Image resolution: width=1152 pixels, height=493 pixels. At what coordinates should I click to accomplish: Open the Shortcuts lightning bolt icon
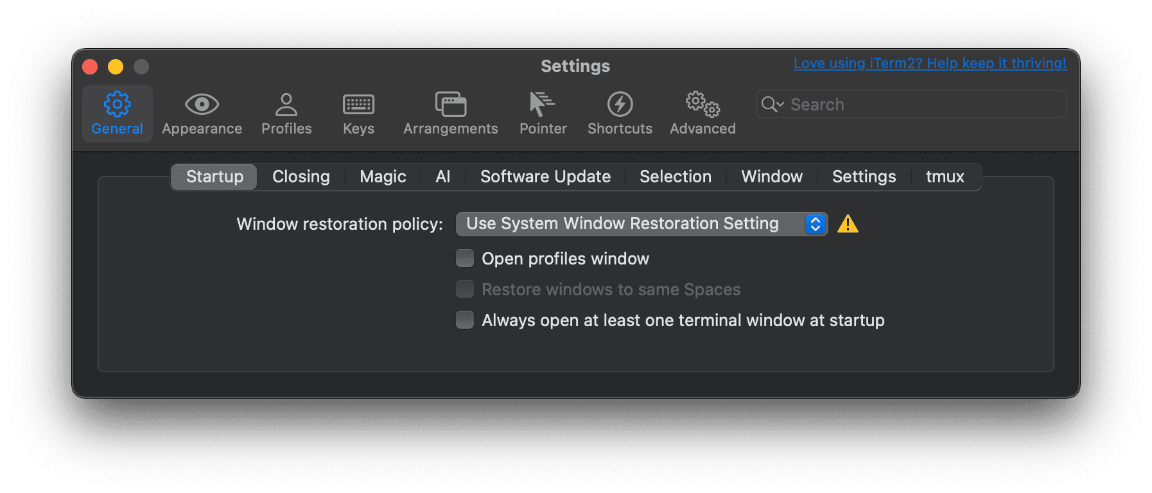coord(620,104)
